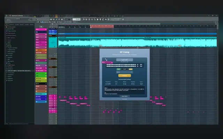
Task: Open the Sliced audio folder in browser
Action: [10, 73]
